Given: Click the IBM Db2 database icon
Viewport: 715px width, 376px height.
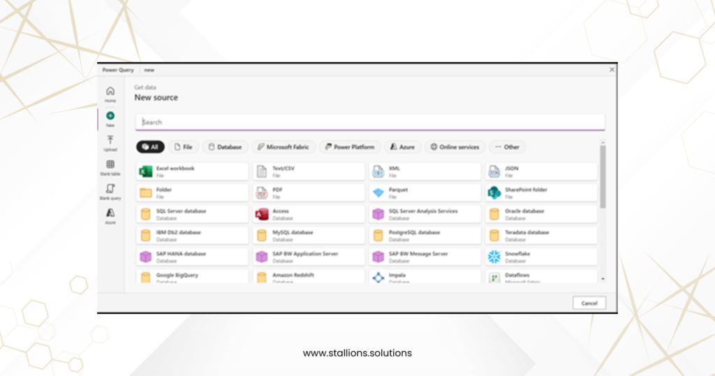Looking at the screenshot, I should click(x=145, y=236).
